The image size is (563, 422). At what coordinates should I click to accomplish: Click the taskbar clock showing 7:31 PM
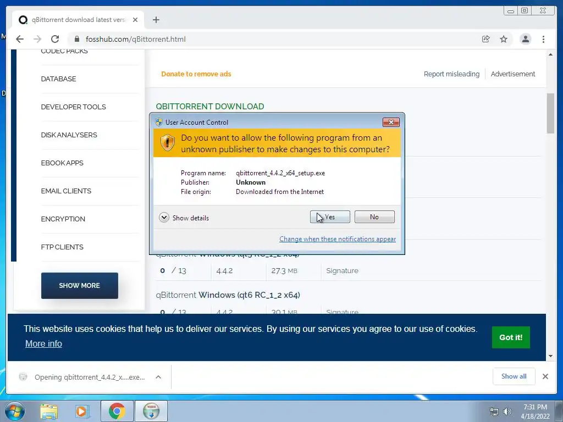[x=536, y=412]
